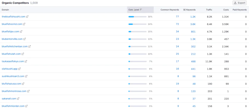Viewport: 249px width, 109px height.
Task: Open 1.2K SE keywords for thebluefishsushi.com
Action: [193, 17]
